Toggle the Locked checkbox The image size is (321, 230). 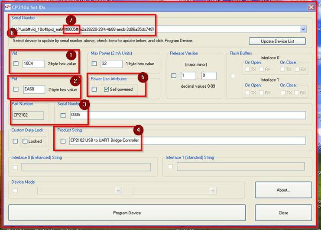[25, 141]
